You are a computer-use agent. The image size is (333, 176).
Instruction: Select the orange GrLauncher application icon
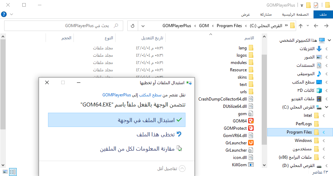(251, 143)
